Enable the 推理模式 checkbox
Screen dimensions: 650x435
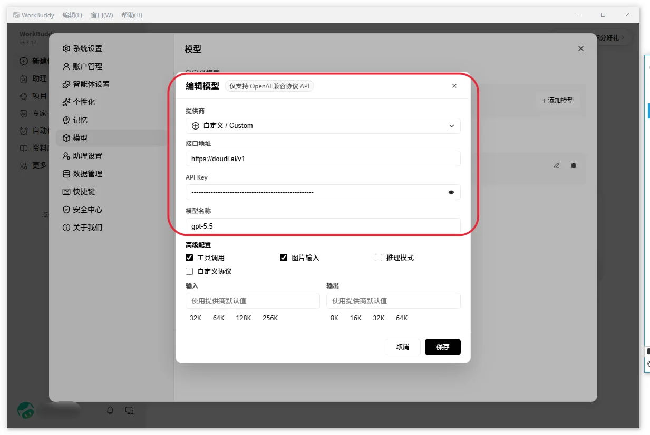tap(378, 258)
